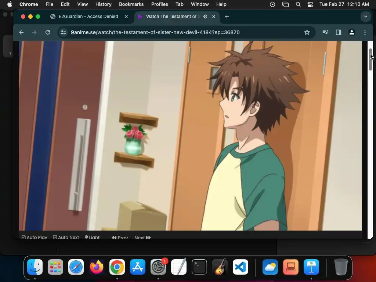This screenshot has height=282, width=376.
Task: Open the File menu
Action: tap(50, 4)
